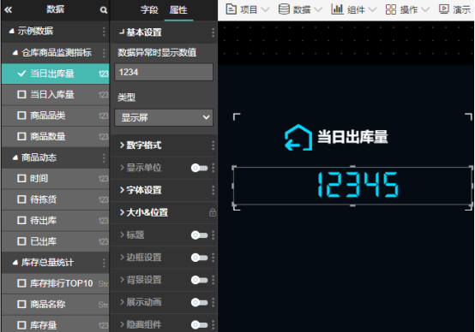Click the 演示 presentation icon
This screenshot has width=475, height=332.
pos(444,9)
